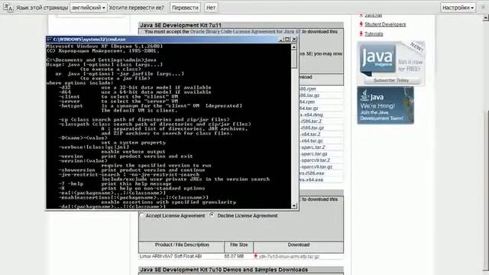Click the browser page scroll up arrow

(x=486, y=18)
